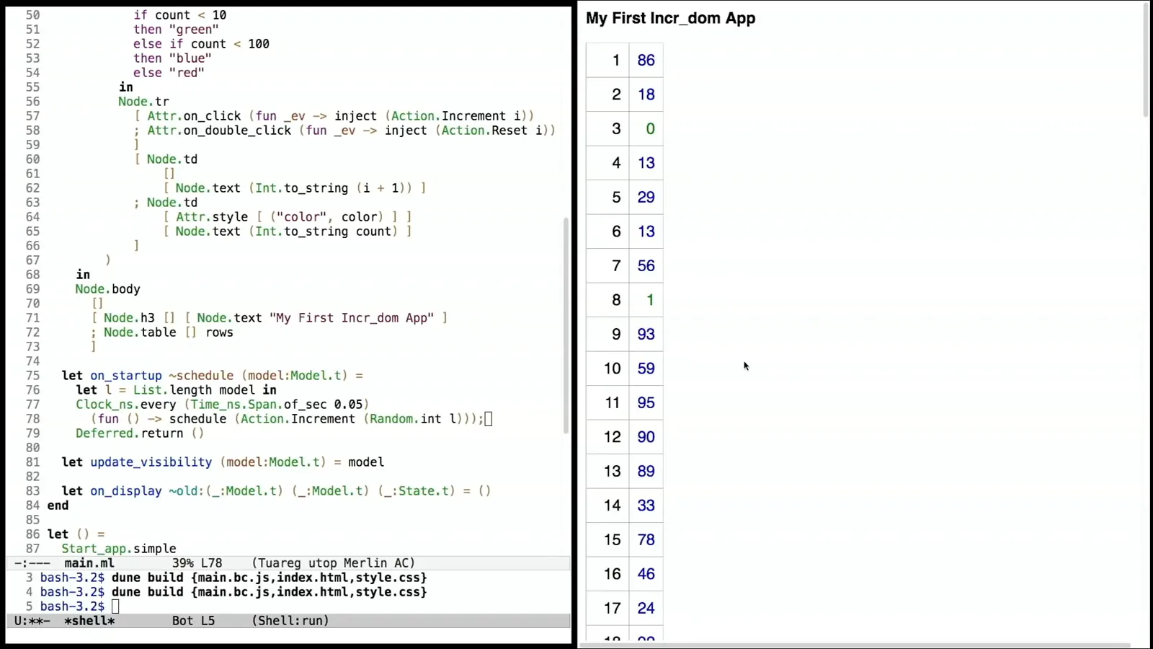
Task: Click 'Node.table' on line 72
Action: 140,332
